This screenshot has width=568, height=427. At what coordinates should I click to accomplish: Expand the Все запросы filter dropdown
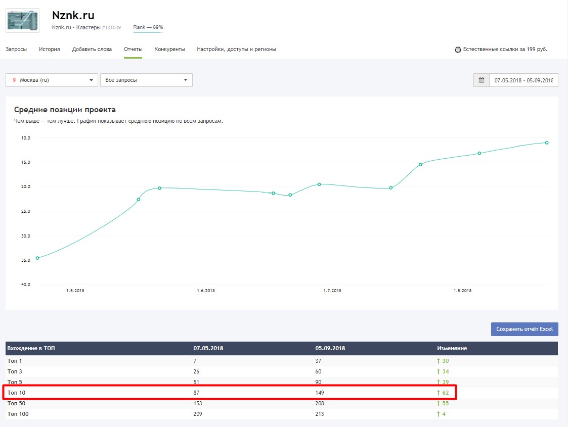(146, 80)
